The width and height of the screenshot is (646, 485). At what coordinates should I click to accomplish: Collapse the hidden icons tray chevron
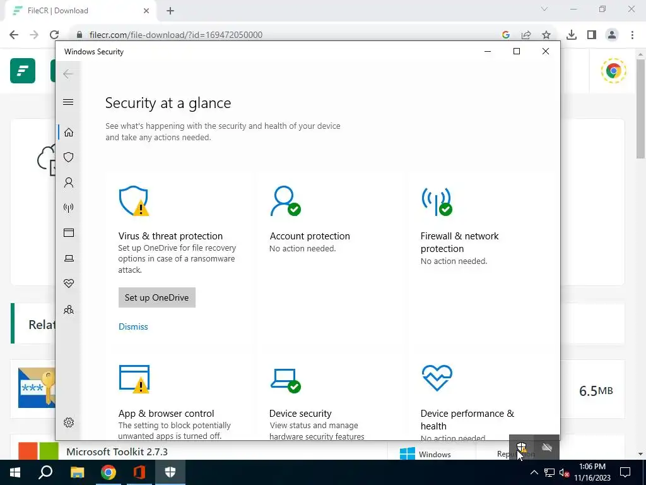534,472
